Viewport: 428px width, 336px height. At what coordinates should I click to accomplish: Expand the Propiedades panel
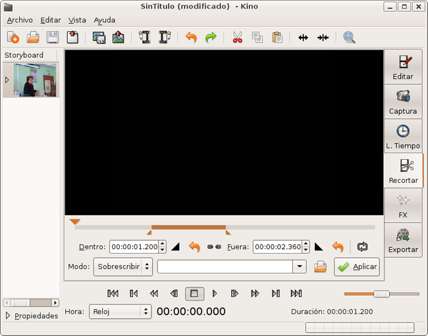pyautogui.click(x=8, y=316)
